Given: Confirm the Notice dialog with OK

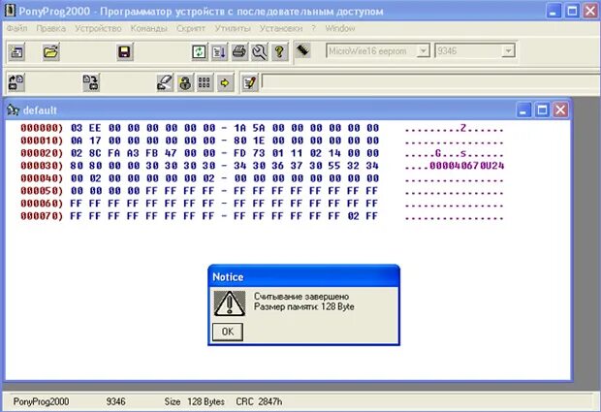Looking at the screenshot, I should coord(228,332).
